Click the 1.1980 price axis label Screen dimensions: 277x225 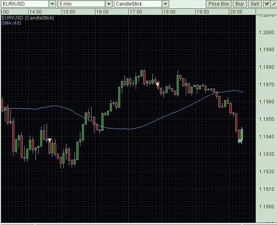266,67
